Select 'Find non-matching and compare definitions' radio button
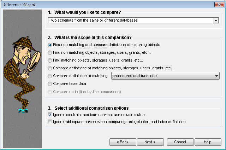Image resolution: width=226 pixels, height=150 pixels. (50, 45)
